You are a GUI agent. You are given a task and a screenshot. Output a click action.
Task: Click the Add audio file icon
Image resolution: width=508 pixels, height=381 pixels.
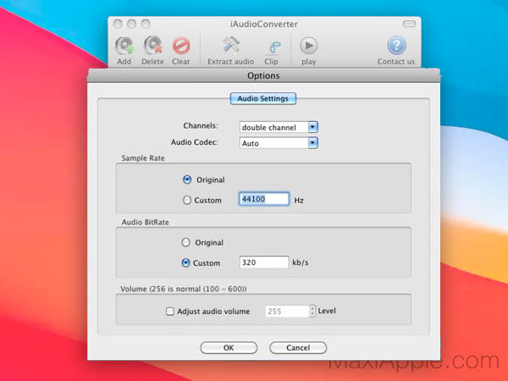(124, 46)
